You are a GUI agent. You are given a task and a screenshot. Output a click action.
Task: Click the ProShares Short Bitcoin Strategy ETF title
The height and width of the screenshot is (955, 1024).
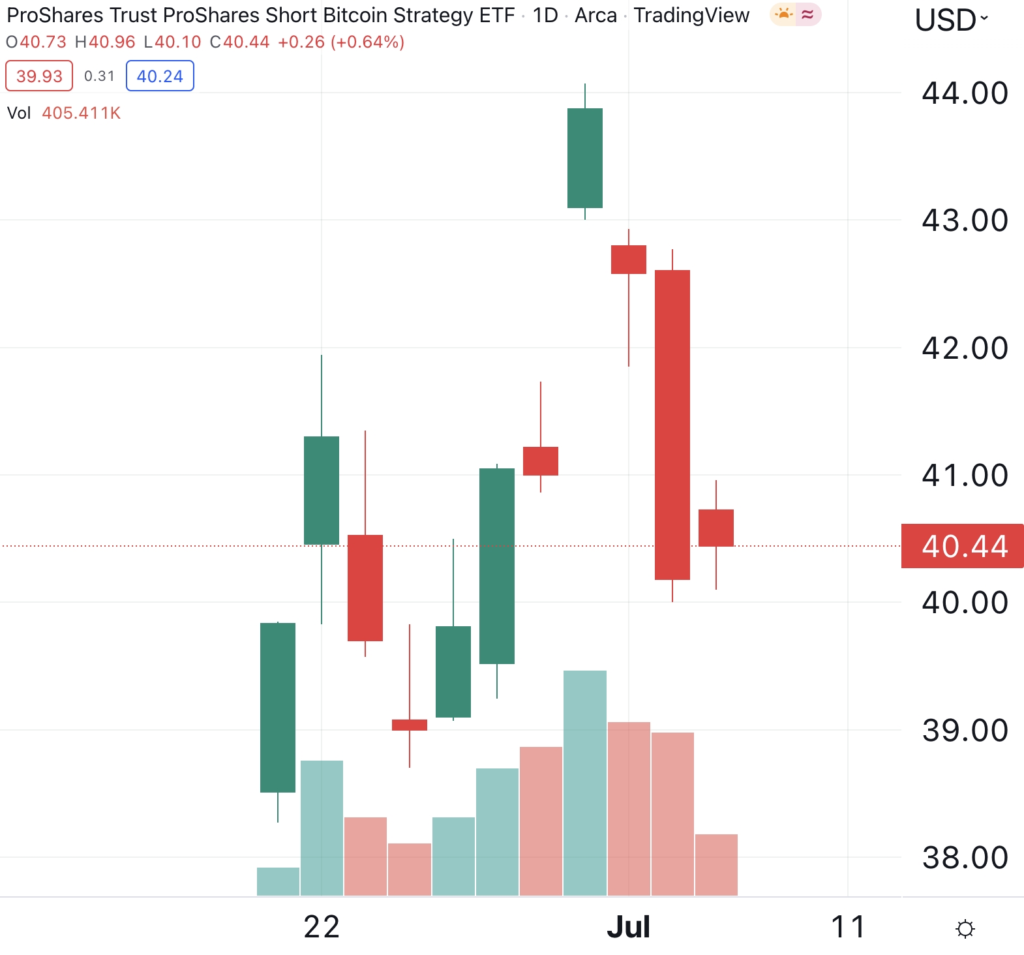coord(261,15)
